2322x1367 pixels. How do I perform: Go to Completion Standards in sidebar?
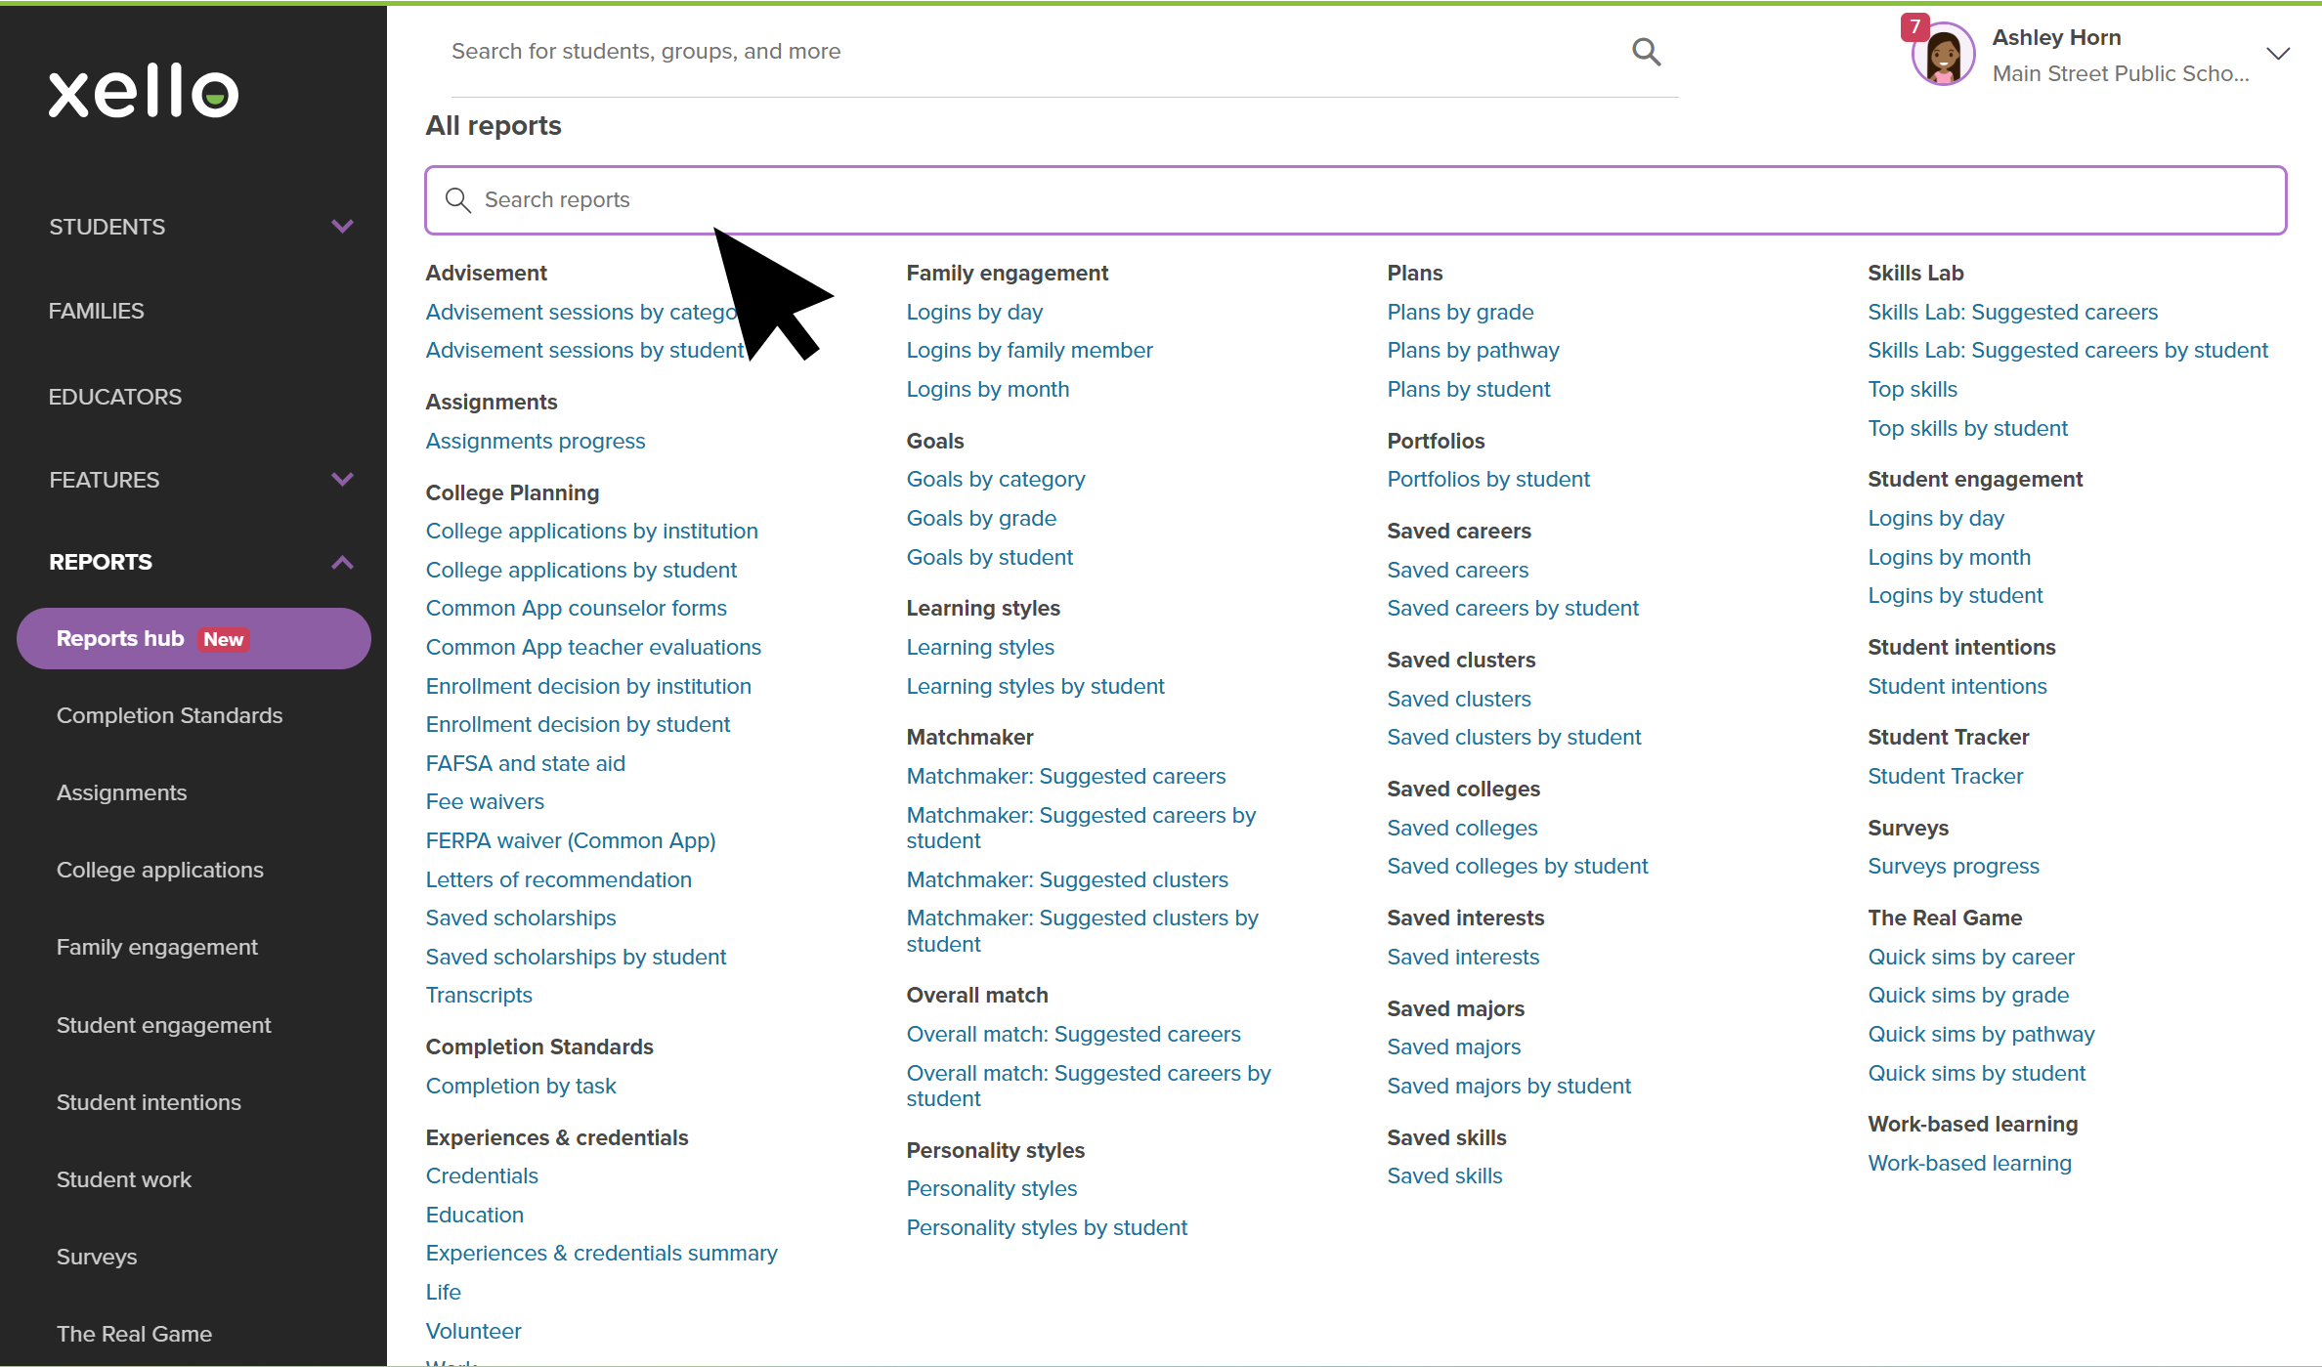[x=170, y=715]
